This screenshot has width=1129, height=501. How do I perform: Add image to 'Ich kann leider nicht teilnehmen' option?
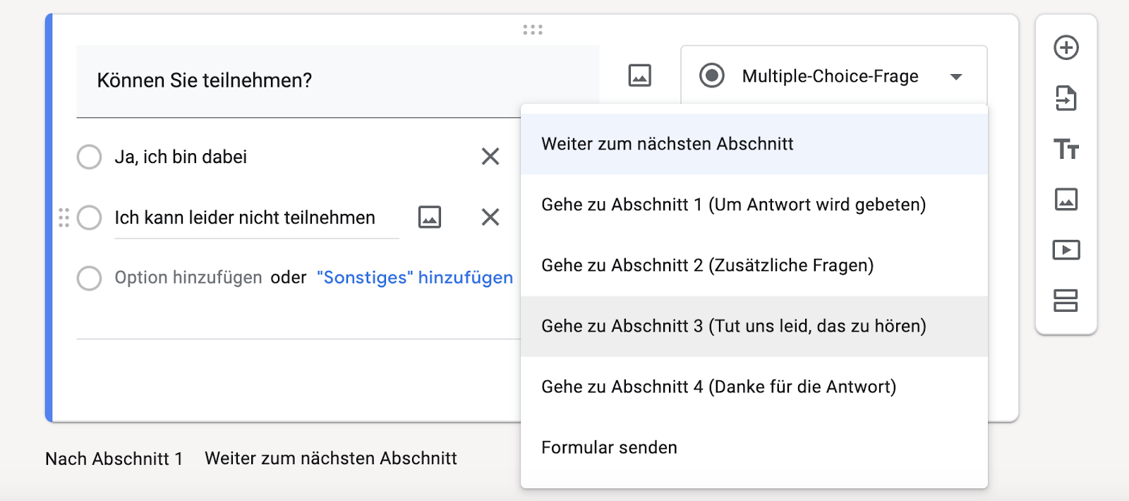click(430, 217)
